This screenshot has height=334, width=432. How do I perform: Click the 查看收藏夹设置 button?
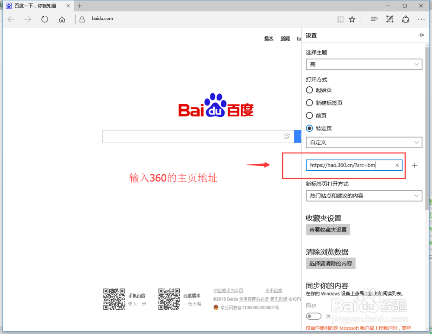328,229
